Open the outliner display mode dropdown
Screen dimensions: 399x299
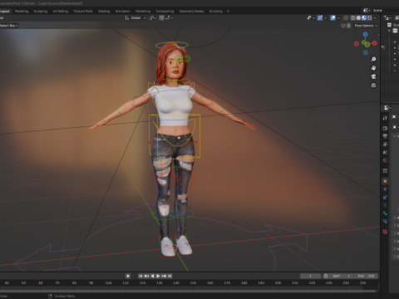(387, 18)
